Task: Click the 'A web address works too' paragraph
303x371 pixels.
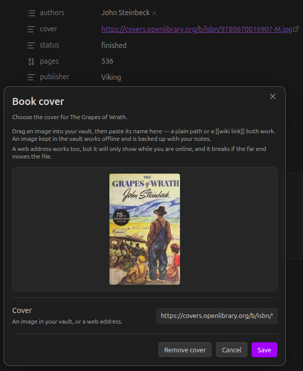Action: point(139,152)
